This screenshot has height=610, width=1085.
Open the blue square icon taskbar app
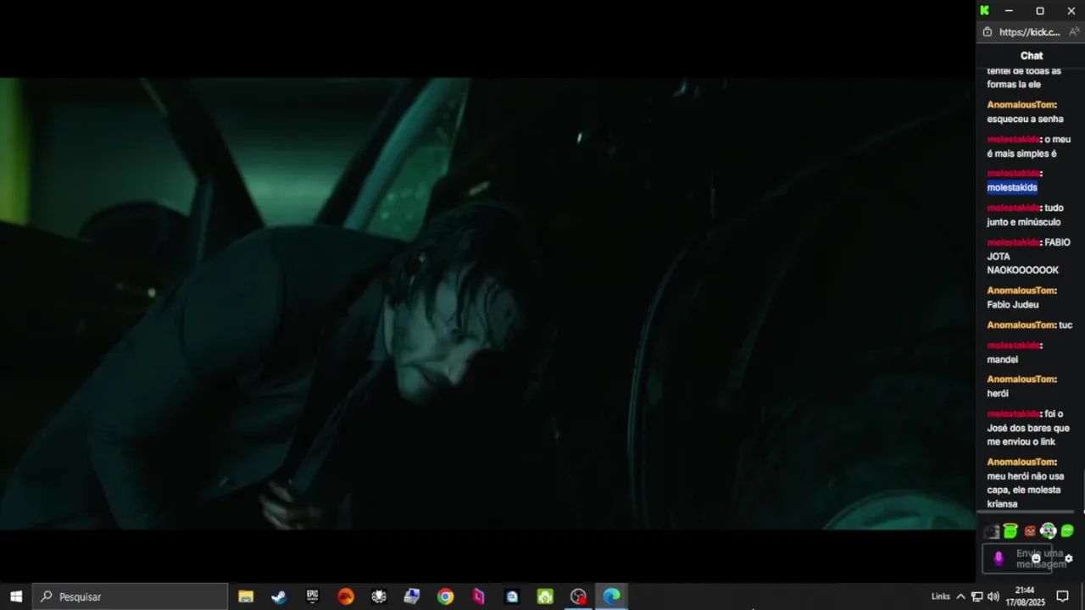click(x=512, y=596)
